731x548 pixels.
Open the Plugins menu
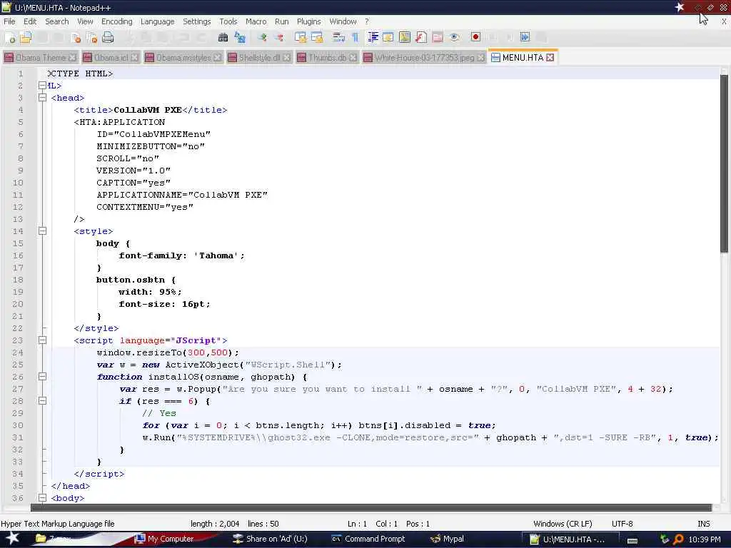click(x=308, y=21)
